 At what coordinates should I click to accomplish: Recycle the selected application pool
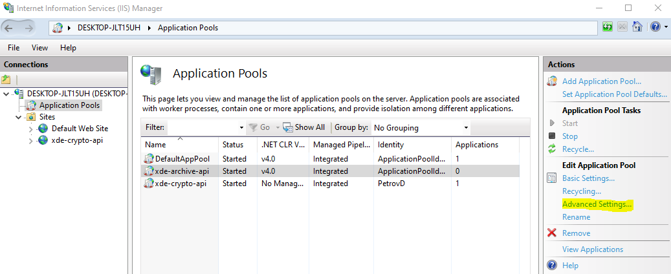pos(578,149)
